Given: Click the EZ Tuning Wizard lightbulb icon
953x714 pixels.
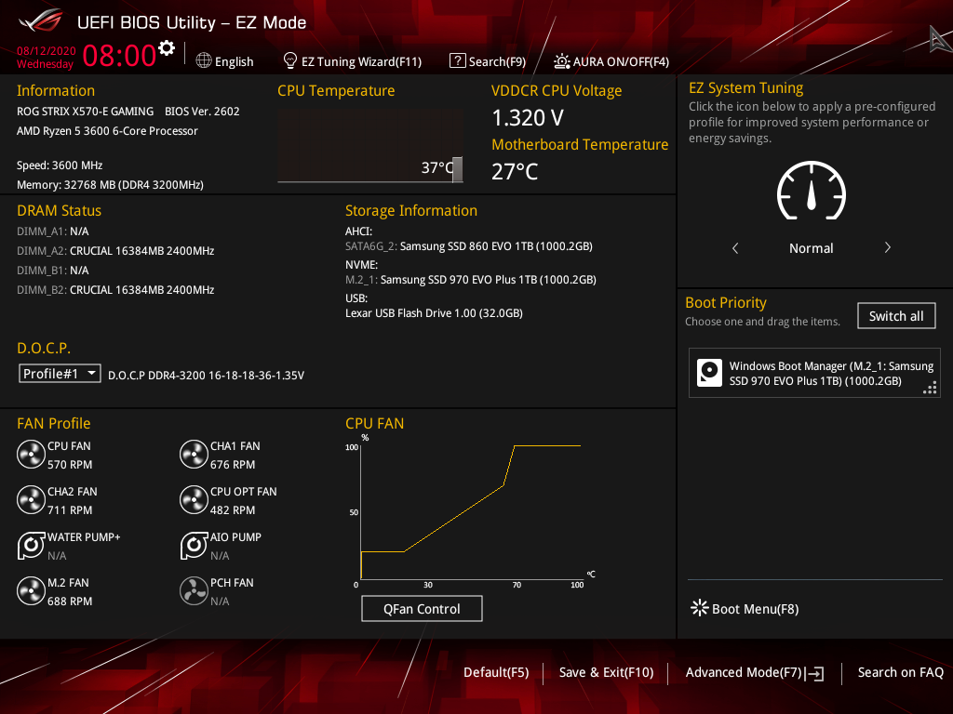Looking at the screenshot, I should point(290,60).
